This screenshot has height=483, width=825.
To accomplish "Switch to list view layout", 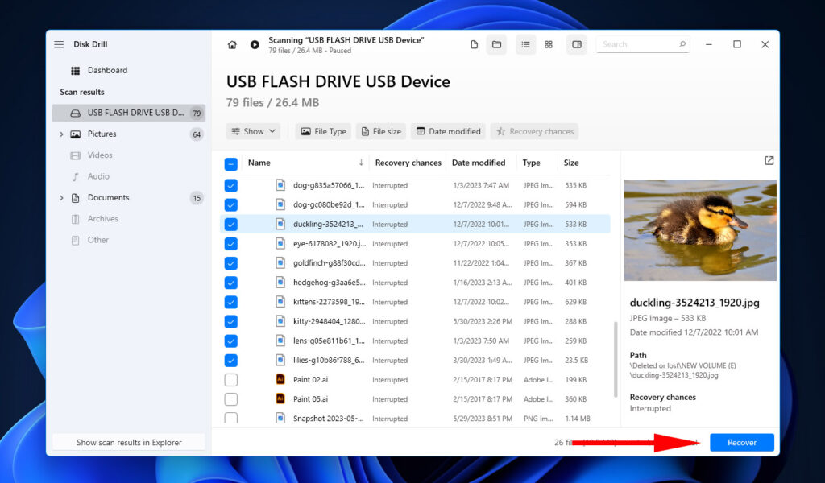I will (x=525, y=44).
